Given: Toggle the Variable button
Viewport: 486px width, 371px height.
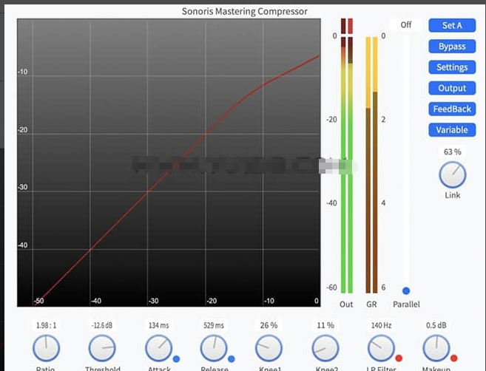Looking at the screenshot, I should (x=452, y=130).
